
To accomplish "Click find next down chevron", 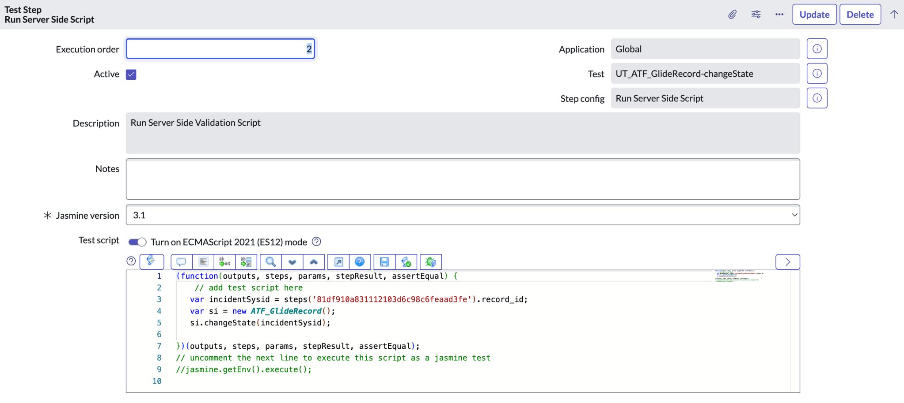I will [292, 262].
